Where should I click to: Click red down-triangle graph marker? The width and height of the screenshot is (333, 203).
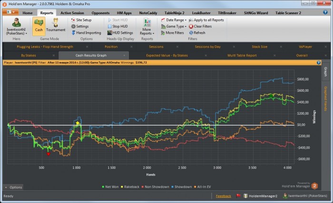pos(49,154)
